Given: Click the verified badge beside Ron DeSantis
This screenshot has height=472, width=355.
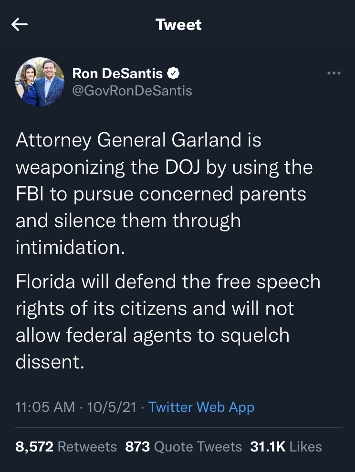Looking at the screenshot, I should tap(173, 73).
